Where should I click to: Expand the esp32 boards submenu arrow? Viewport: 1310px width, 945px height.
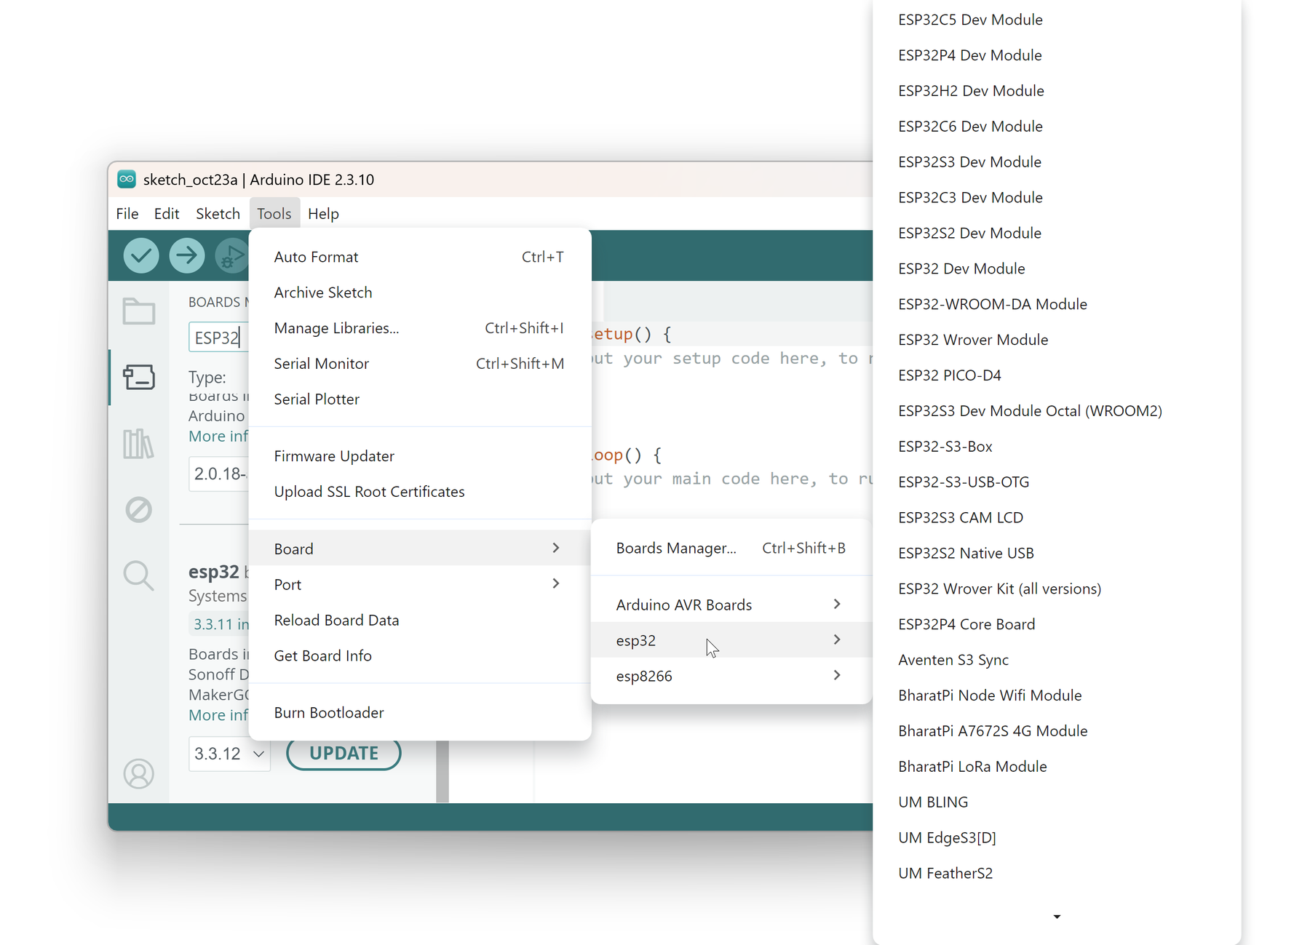tap(837, 639)
